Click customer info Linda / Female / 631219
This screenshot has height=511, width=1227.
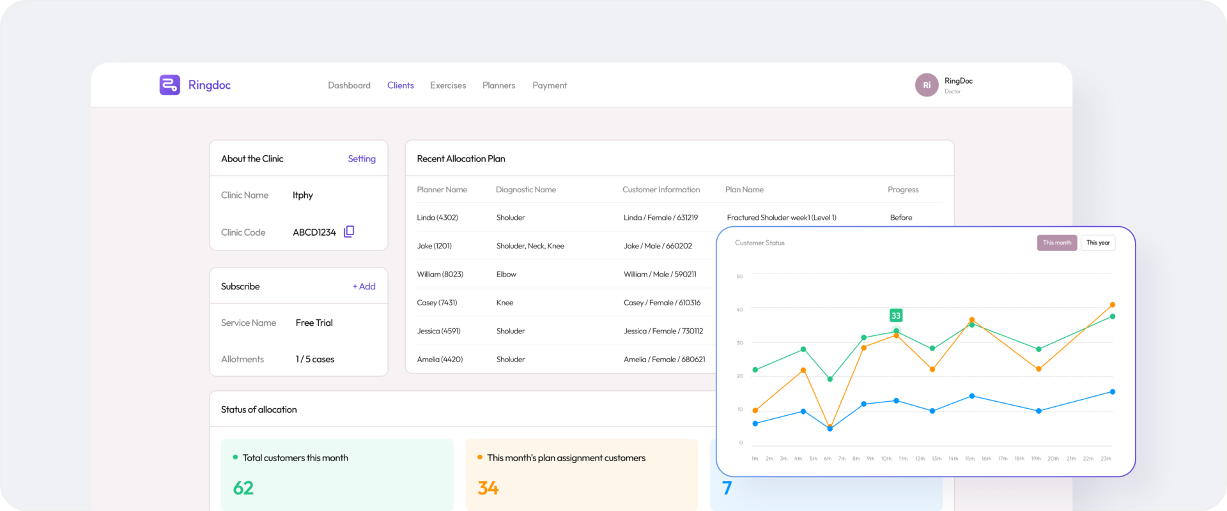tap(661, 218)
